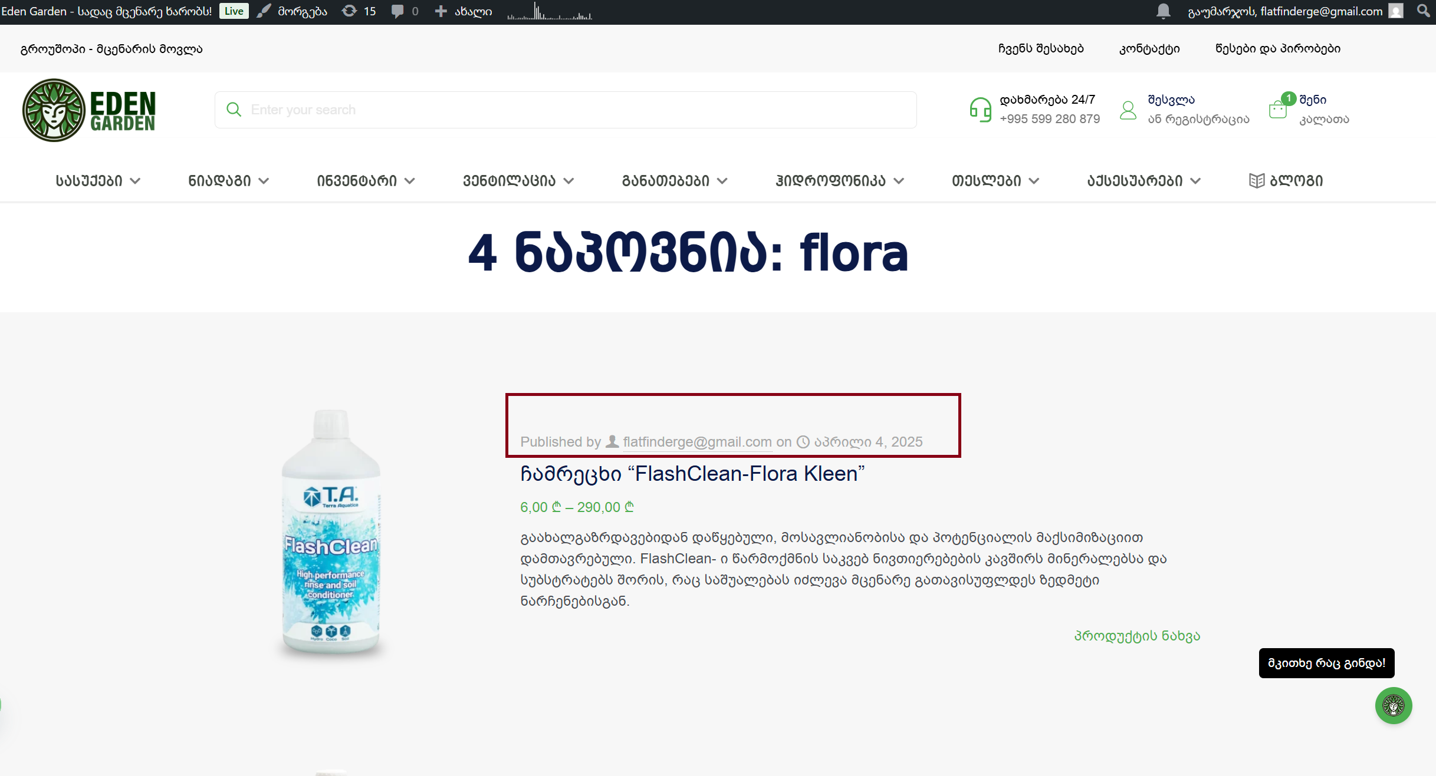This screenshot has width=1436, height=776.
Task: Click the პროდუქტის ნახვა link
Action: (x=1136, y=636)
